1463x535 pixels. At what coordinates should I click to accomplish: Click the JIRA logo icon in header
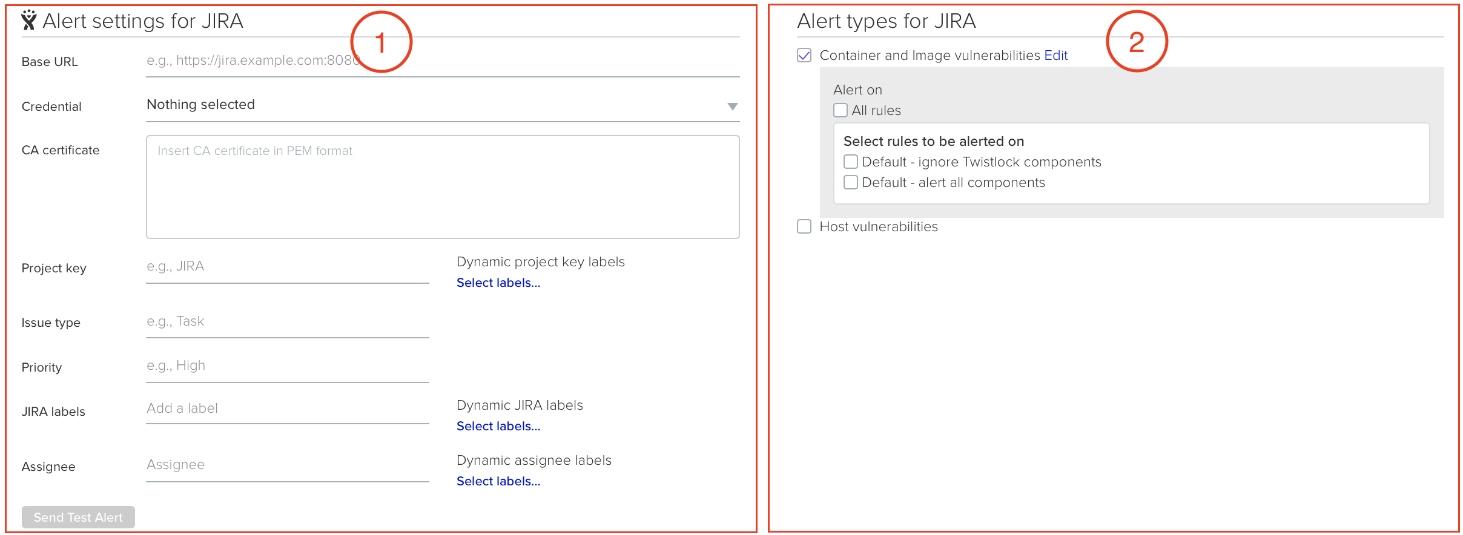click(28, 21)
